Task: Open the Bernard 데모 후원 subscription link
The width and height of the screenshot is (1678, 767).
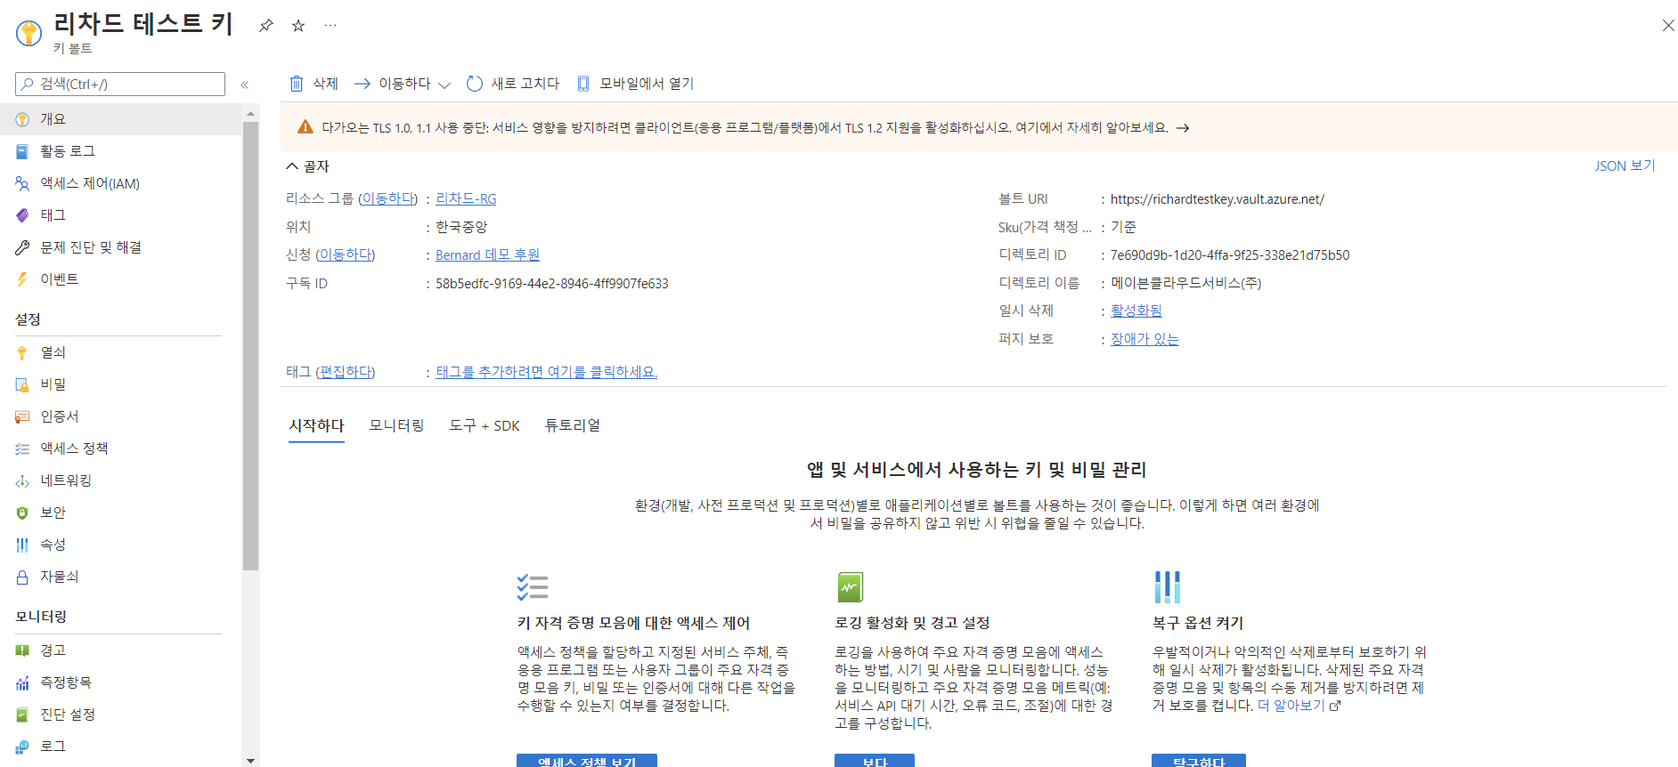Action: (487, 255)
